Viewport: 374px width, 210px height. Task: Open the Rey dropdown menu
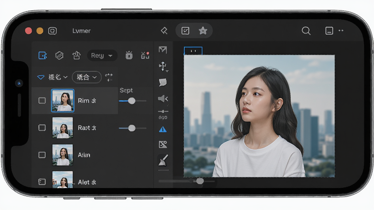(x=102, y=55)
